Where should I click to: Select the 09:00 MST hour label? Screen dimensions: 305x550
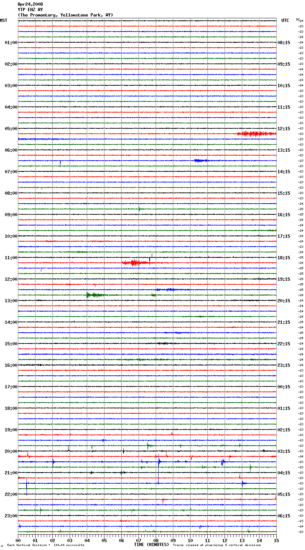pyautogui.click(x=11, y=215)
